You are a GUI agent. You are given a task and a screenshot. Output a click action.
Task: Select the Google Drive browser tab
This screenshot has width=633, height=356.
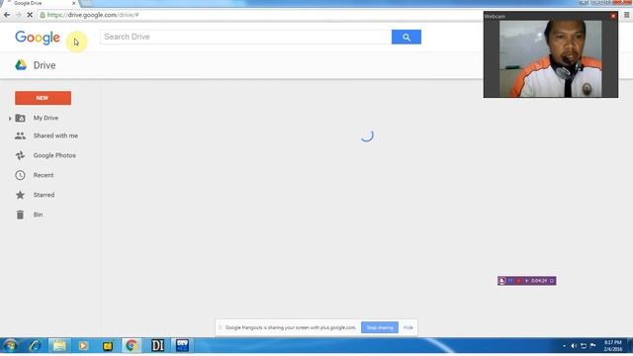41,3
